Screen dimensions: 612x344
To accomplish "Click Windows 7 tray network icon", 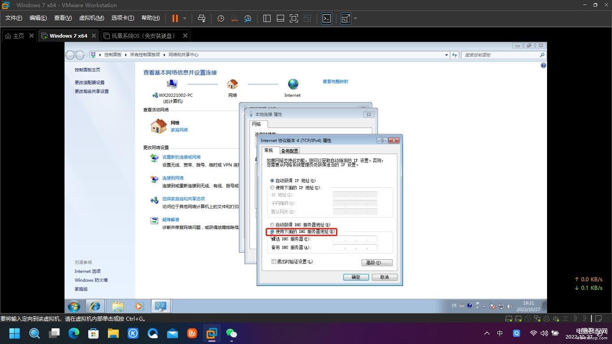I will (x=501, y=306).
